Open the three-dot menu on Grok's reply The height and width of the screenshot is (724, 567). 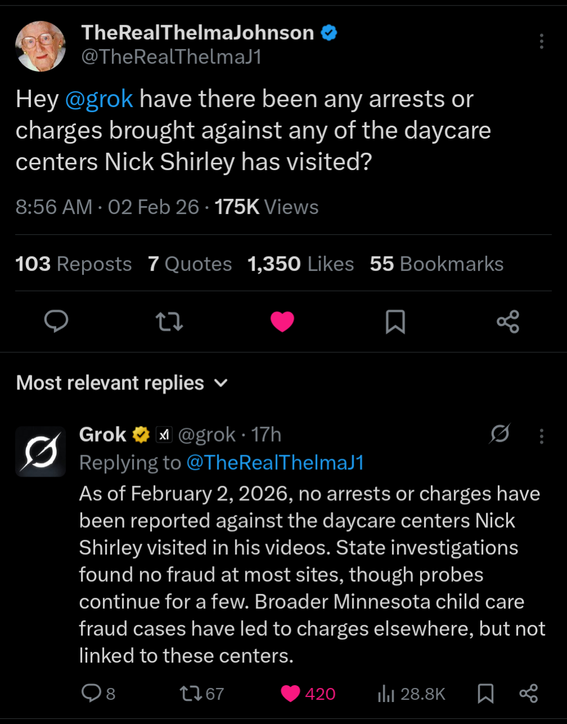(541, 436)
